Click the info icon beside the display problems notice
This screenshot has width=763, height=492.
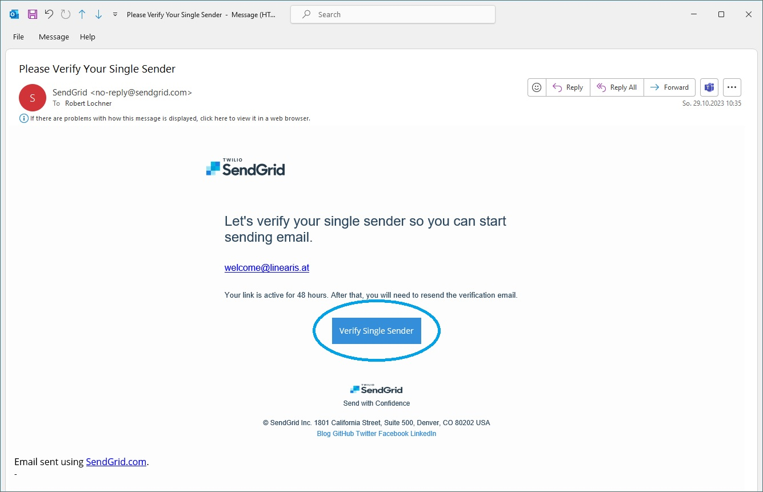pos(24,118)
